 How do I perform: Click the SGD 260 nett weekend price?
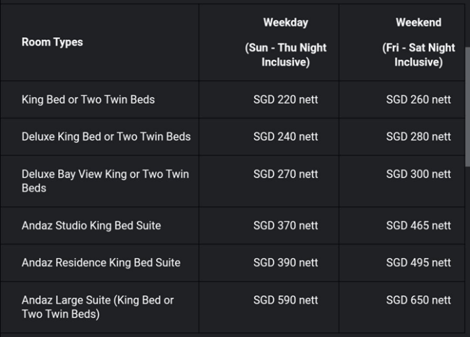click(x=419, y=99)
